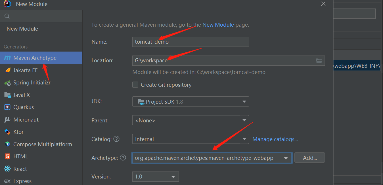Enable Create Git repository checkbox
This screenshot has height=185, width=383.
135,85
